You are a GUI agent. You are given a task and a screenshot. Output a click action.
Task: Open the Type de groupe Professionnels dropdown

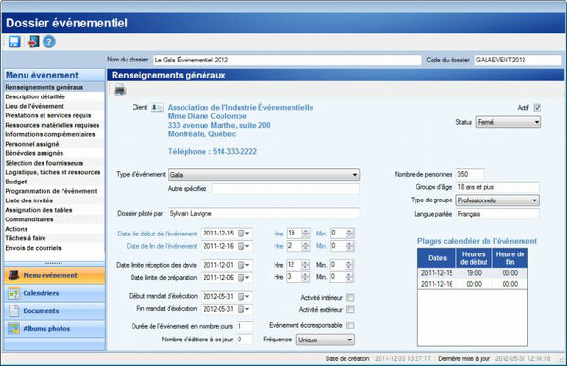click(497, 200)
